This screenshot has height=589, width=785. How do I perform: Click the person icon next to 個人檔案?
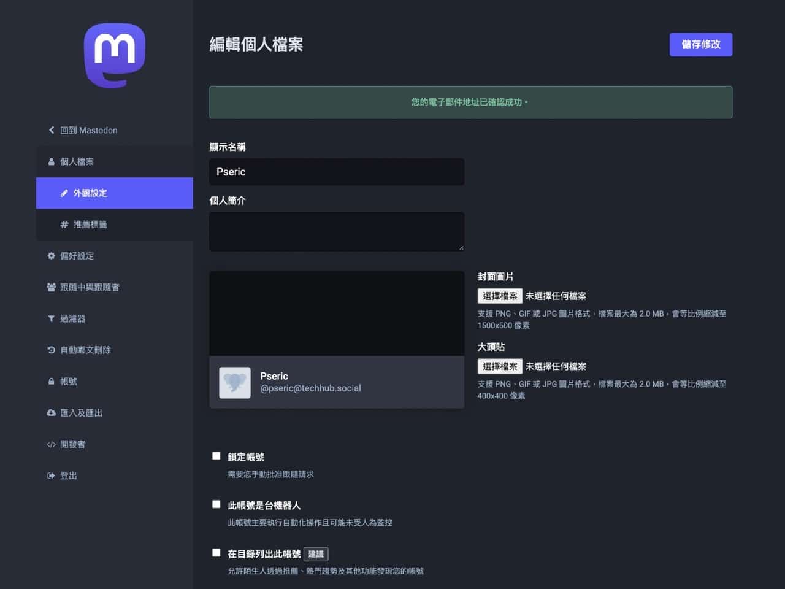pyautogui.click(x=52, y=162)
